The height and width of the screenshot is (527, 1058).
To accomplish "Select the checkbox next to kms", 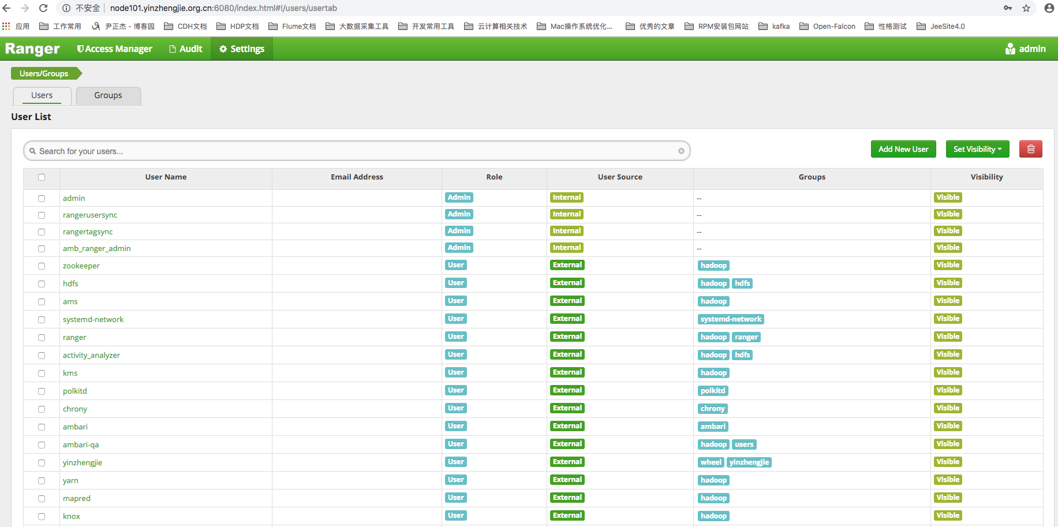I will tap(42, 373).
